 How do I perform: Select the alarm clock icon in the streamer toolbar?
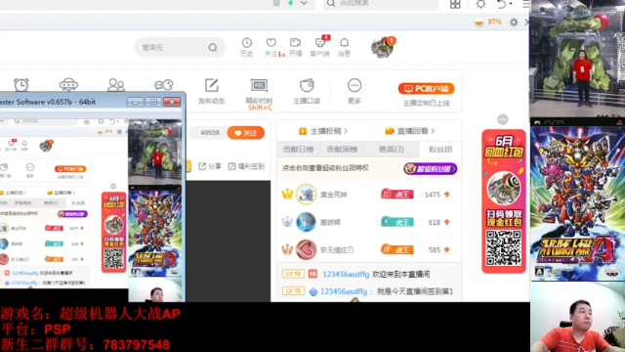coord(21,85)
